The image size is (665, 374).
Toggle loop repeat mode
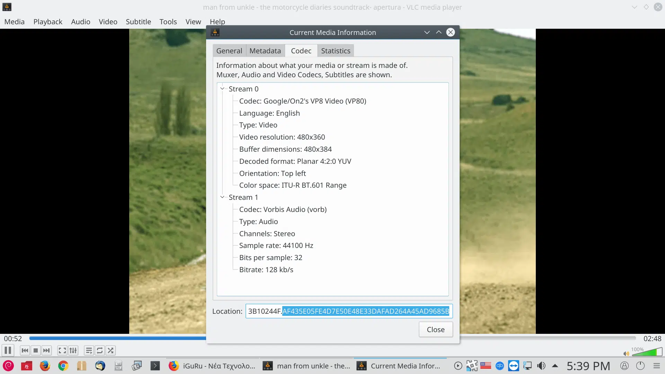pos(100,350)
